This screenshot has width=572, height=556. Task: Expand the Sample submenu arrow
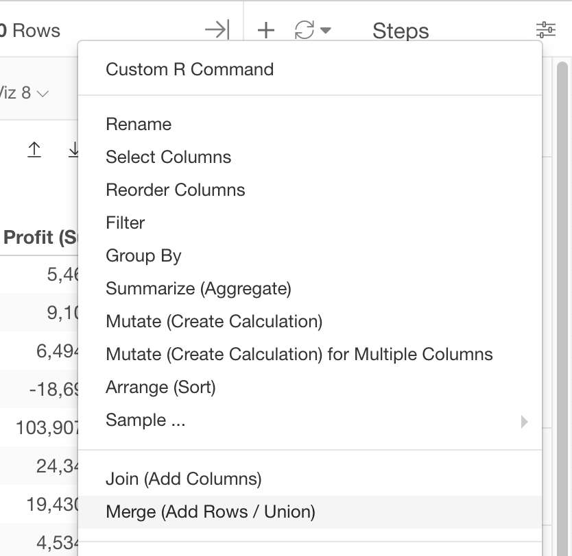524,421
